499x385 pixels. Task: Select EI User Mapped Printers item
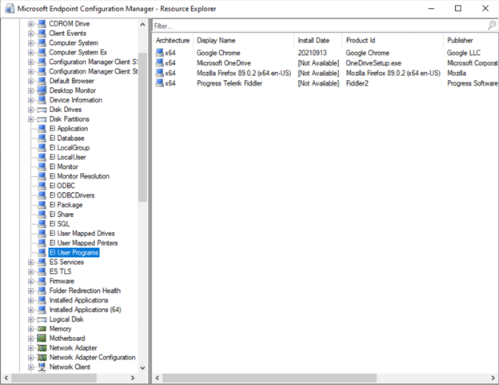(x=83, y=243)
